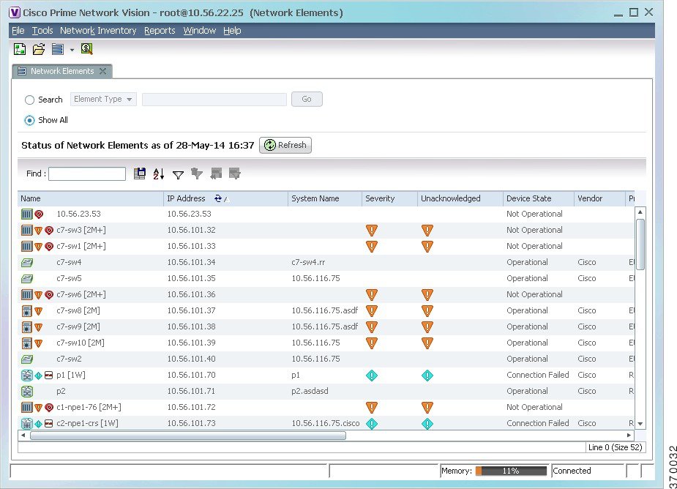Open the Help menu
The height and width of the screenshot is (489, 677).
tap(232, 31)
